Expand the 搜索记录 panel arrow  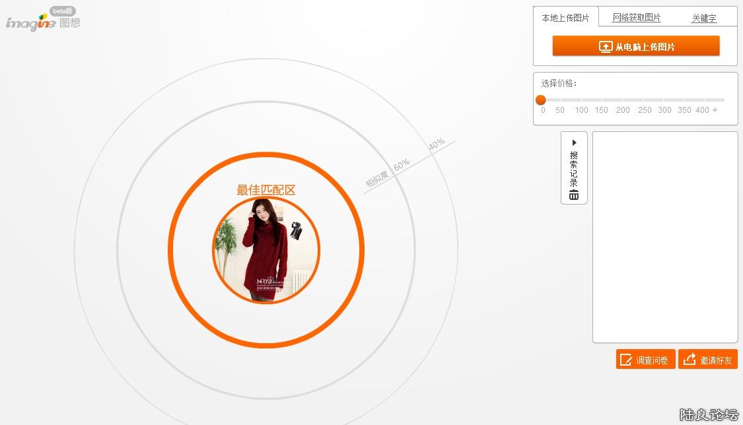(574, 143)
